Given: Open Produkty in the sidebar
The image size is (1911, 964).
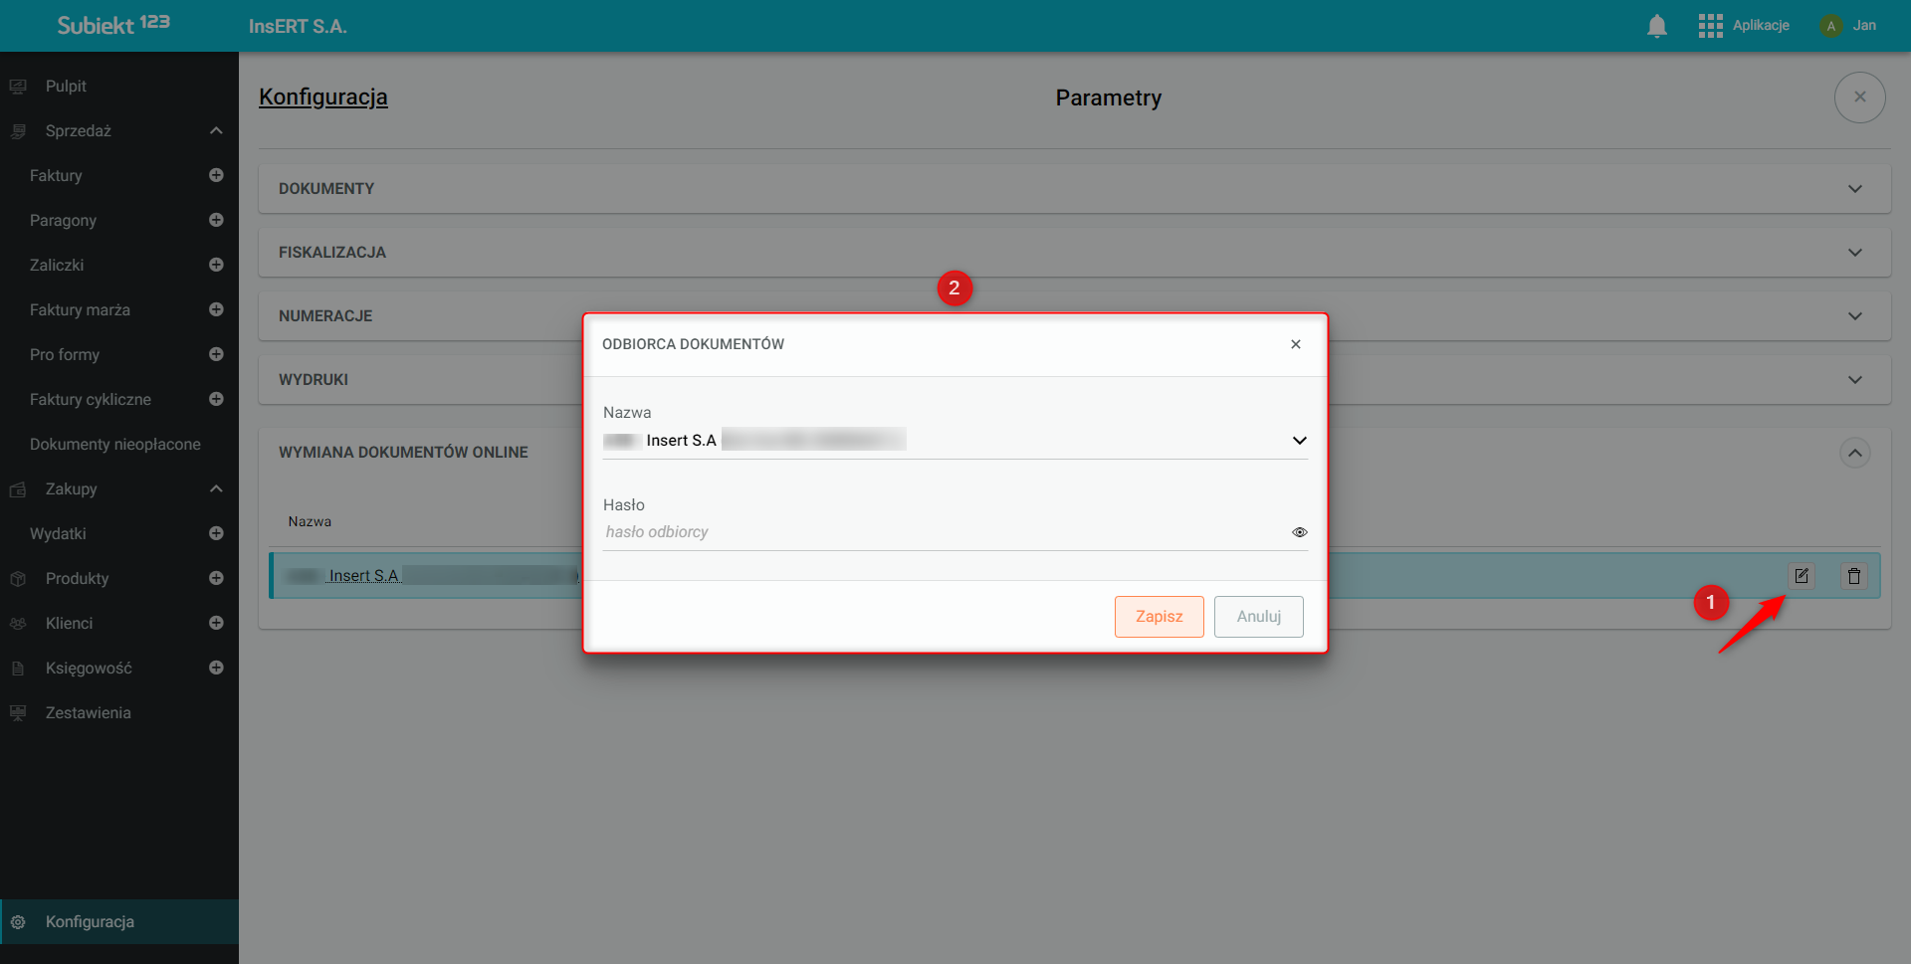Looking at the screenshot, I should 77,579.
